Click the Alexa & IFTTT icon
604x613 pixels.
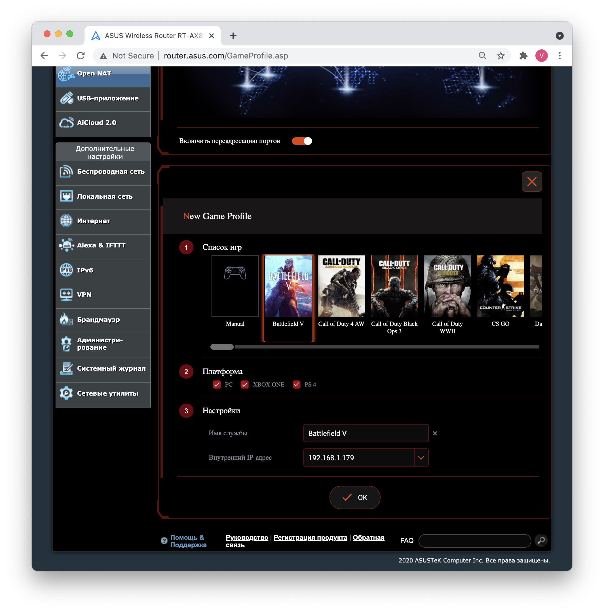66,245
